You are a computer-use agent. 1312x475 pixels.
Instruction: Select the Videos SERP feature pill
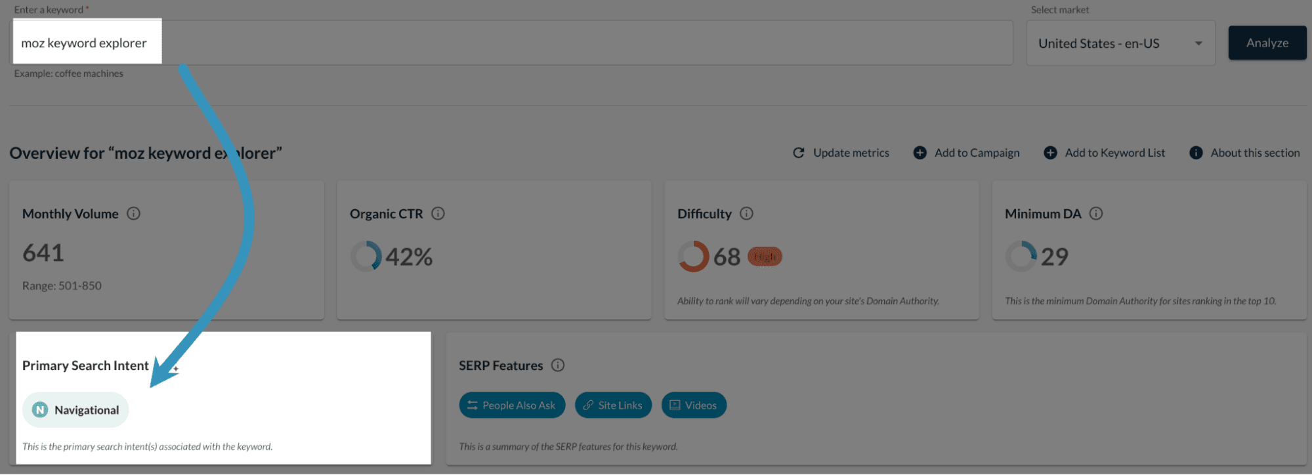[694, 405]
